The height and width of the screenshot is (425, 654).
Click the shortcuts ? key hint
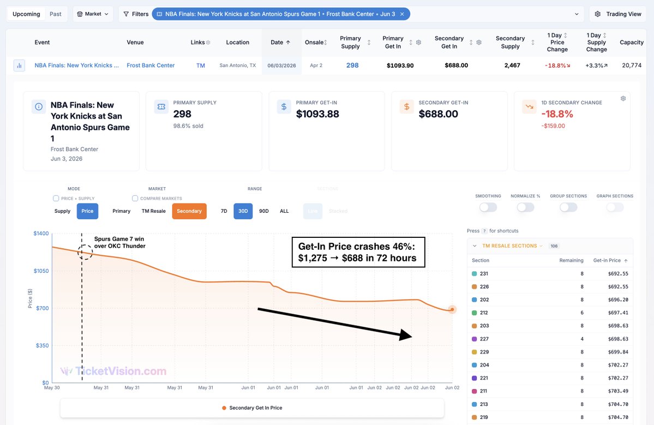(x=484, y=231)
